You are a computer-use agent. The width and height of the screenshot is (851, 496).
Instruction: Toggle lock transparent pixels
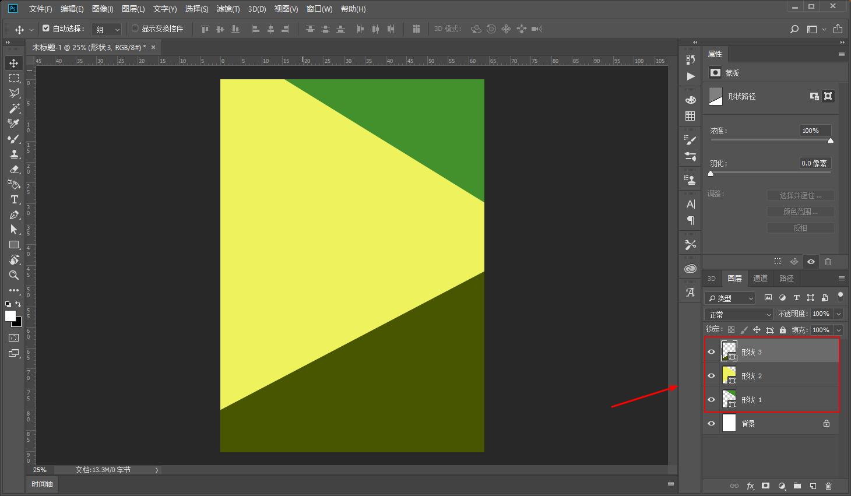pos(731,330)
